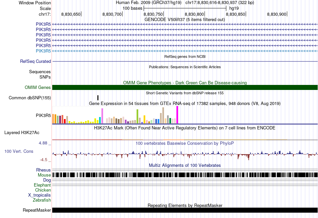This screenshot has width=318, height=218.
Task: Click the 8,830,900 position marker
Action: (x=276, y=14)
